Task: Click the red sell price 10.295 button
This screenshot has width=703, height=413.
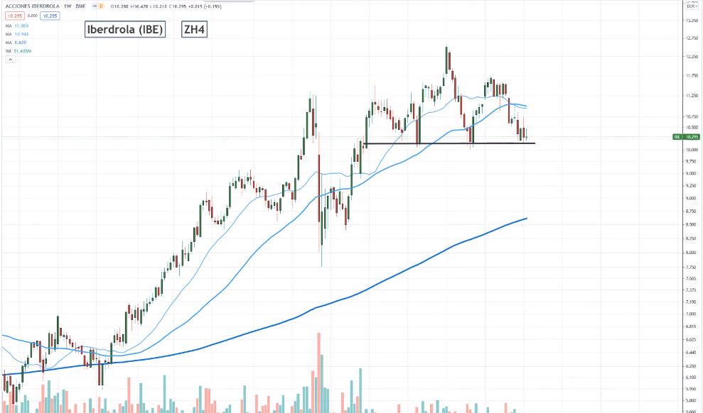Action: [16, 15]
